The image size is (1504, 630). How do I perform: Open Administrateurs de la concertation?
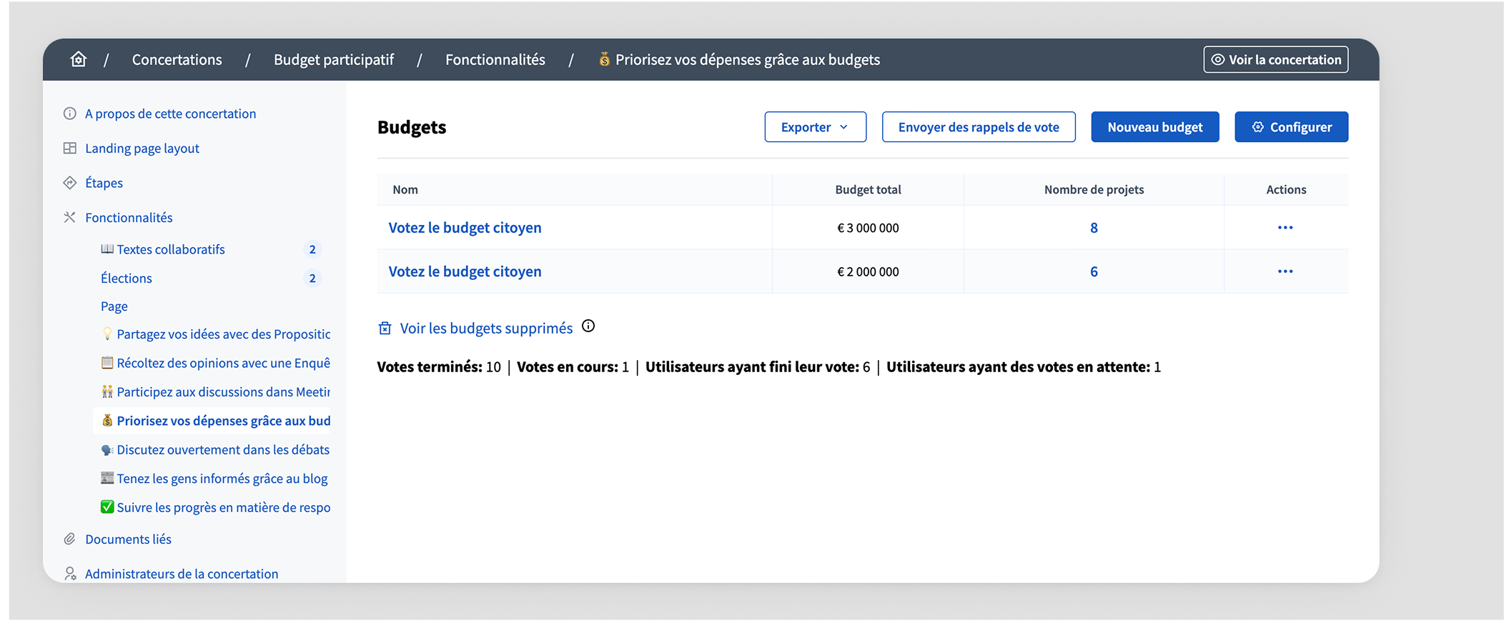[182, 574]
